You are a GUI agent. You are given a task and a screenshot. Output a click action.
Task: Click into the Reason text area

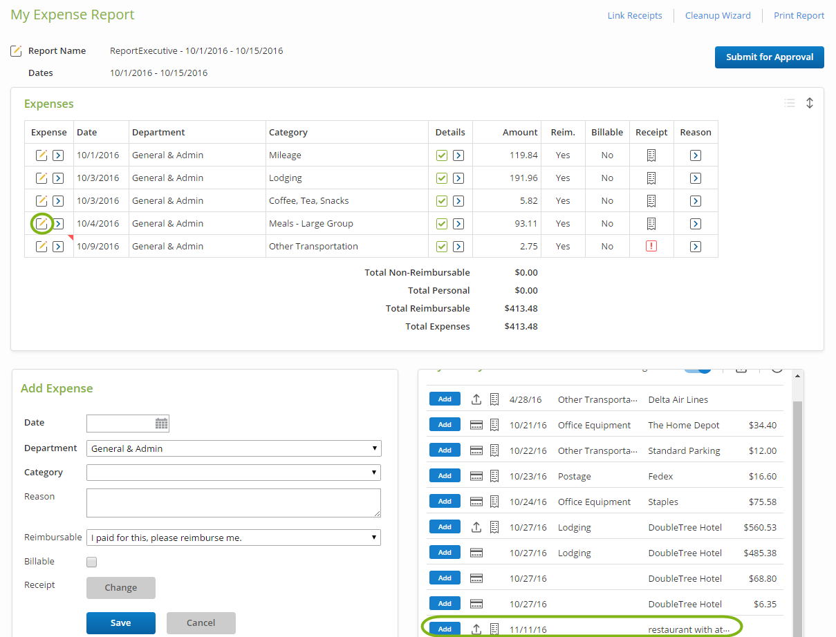coord(234,503)
